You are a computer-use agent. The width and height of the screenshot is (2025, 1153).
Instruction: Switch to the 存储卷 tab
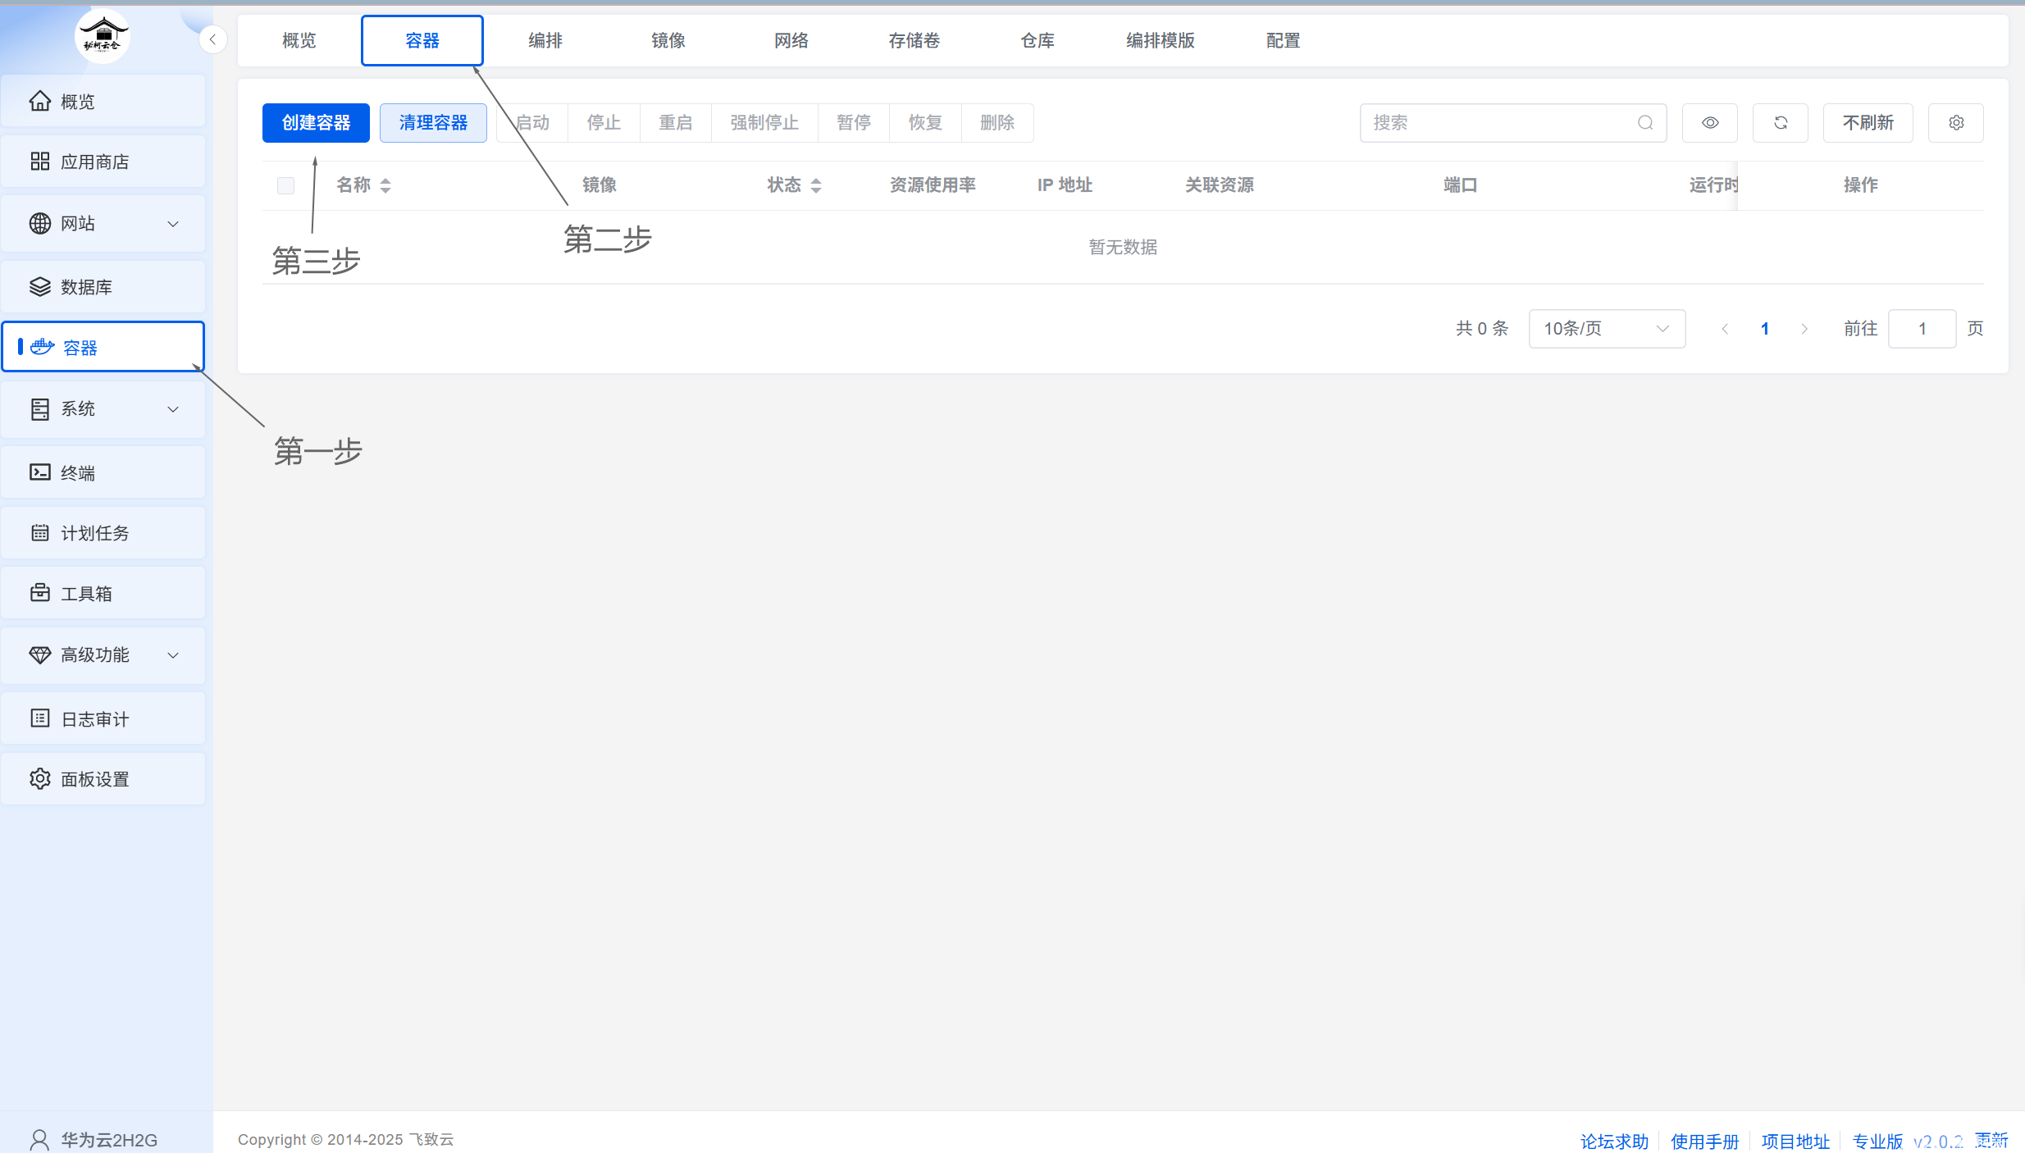tap(914, 40)
